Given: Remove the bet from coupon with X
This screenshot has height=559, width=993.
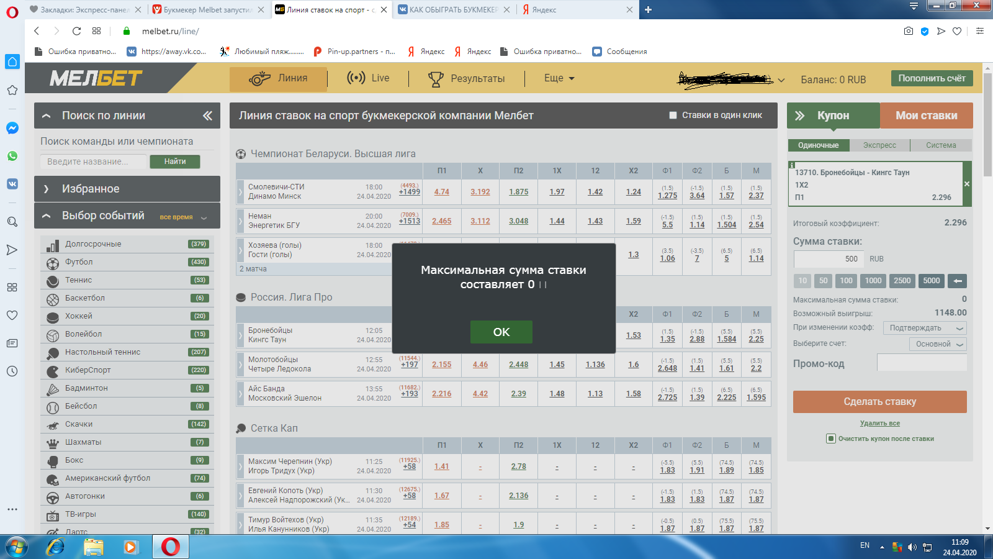Looking at the screenshot, I should (966, 184).
